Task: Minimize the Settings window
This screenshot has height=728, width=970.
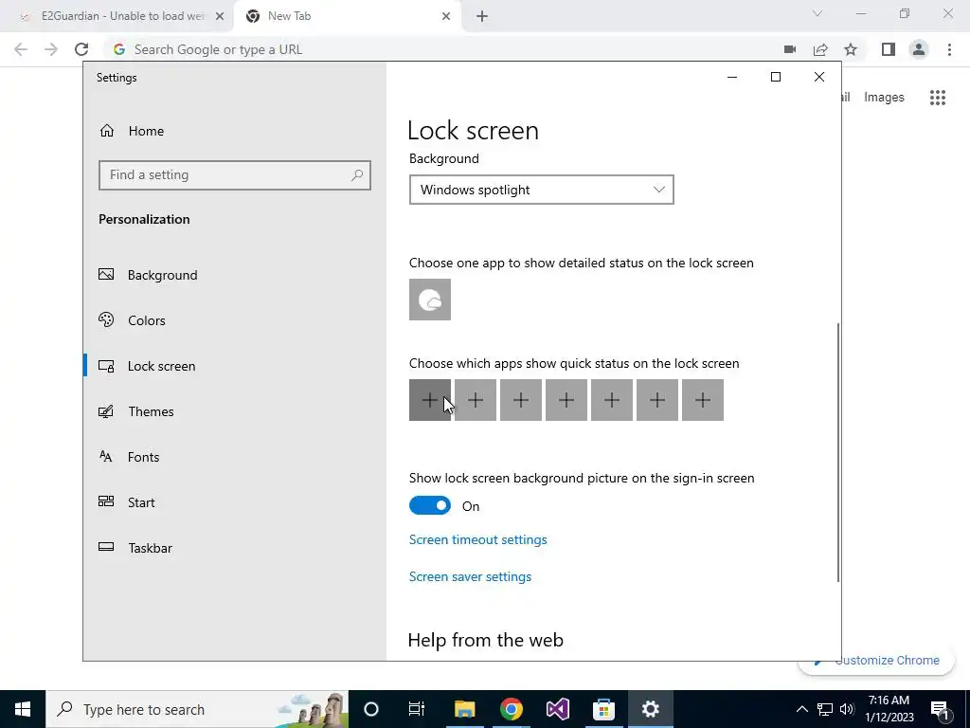Action: point(732,78)
